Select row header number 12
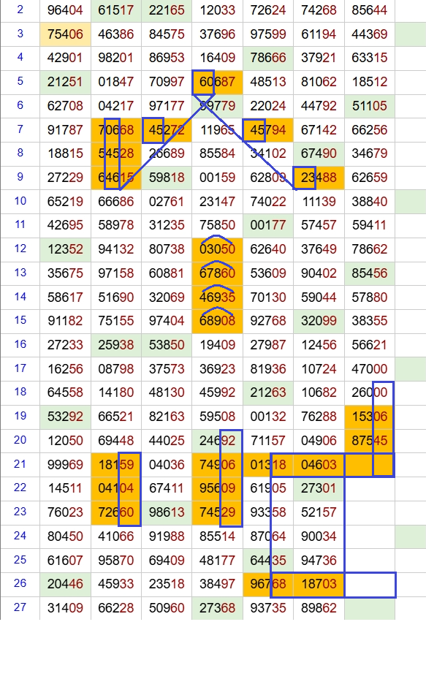Image resolution: width=426 pixels, height=679 pixels. click(x=20, y=249)
